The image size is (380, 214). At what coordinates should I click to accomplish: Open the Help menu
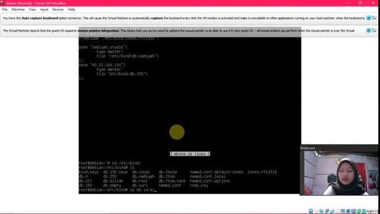click(71, 10)
